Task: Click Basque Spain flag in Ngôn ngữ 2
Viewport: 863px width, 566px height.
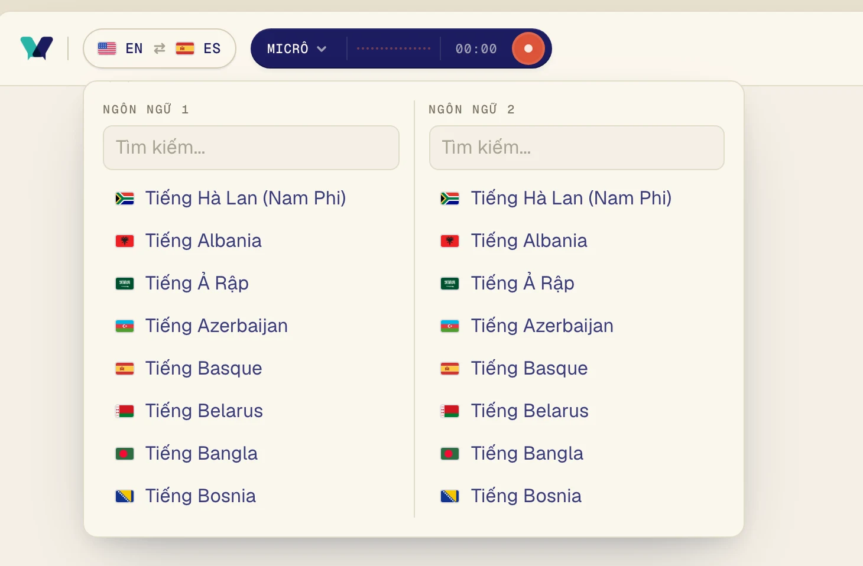Action: 450,369
